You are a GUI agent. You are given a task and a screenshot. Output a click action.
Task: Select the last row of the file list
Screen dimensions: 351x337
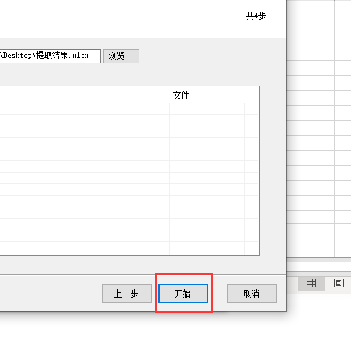coord(129,247)
